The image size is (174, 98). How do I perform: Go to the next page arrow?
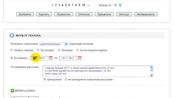coord(88,5)
